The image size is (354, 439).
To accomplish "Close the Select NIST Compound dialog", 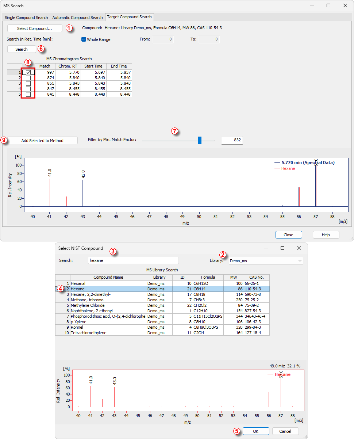I will click(299, 248).
